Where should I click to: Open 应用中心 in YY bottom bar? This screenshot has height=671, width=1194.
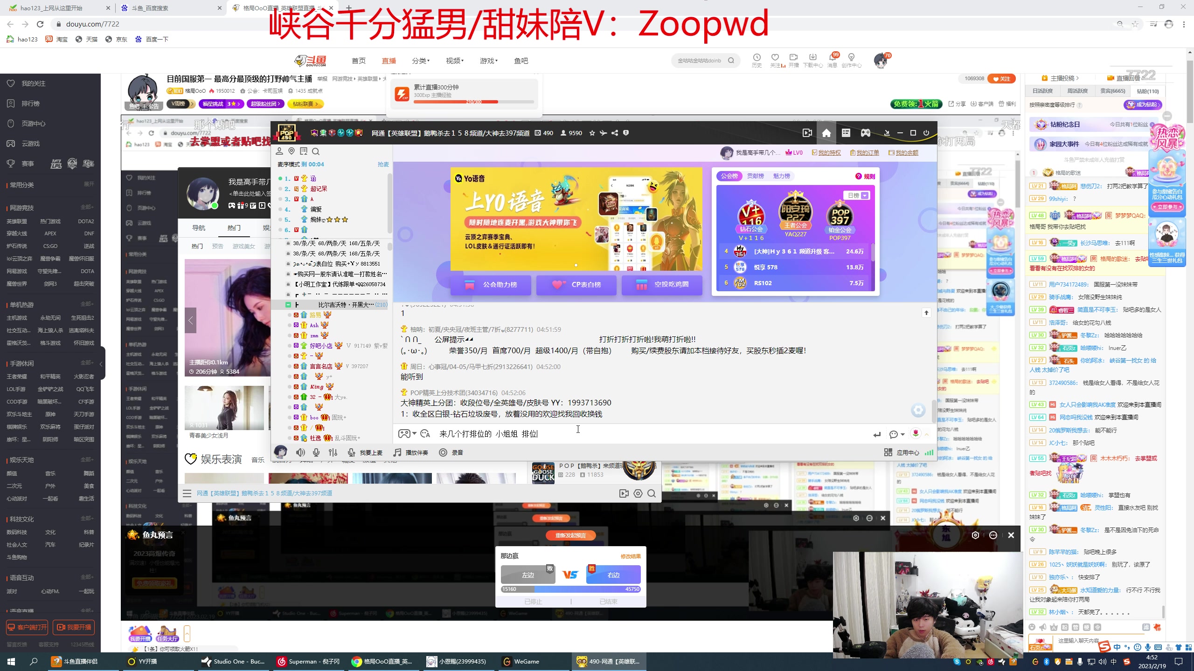coord(902,452)
